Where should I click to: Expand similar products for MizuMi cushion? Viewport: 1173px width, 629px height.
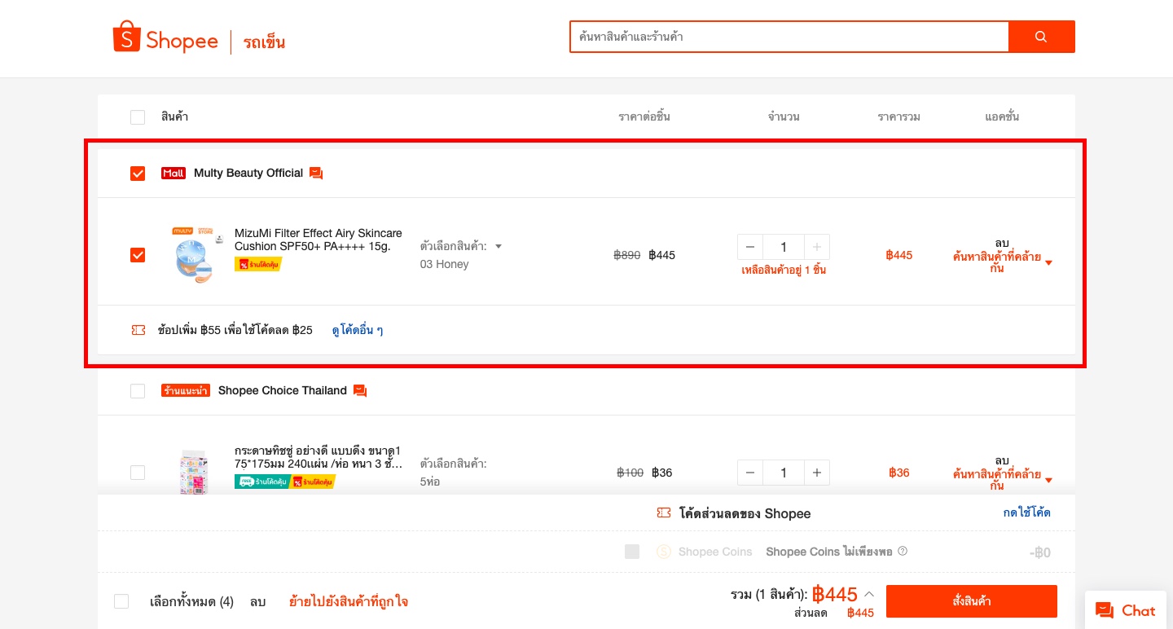tap(1002, 262)
